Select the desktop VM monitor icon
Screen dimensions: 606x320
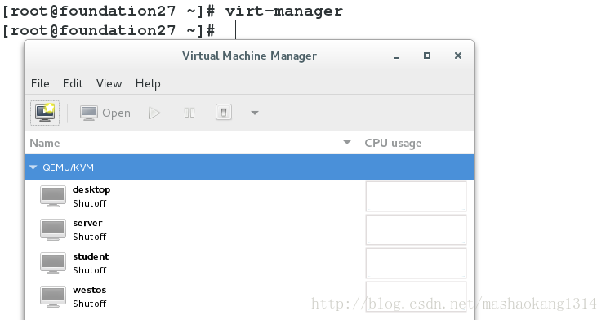tap(53, 197)
